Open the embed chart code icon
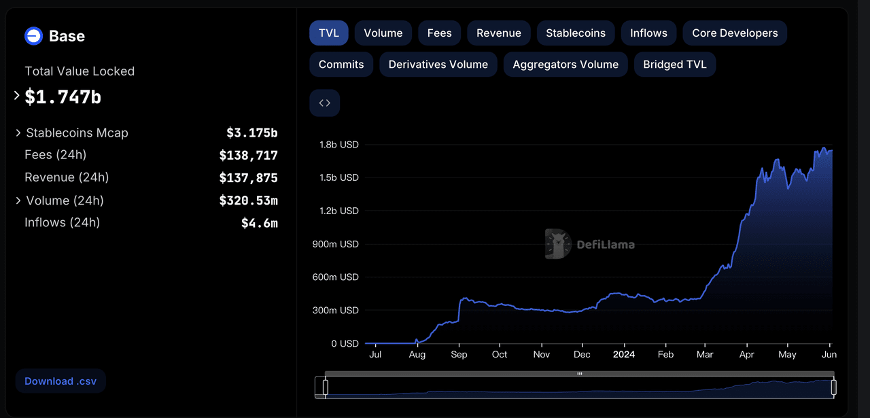The height and width of the screenshot is (418, 870). pos(324,103)
